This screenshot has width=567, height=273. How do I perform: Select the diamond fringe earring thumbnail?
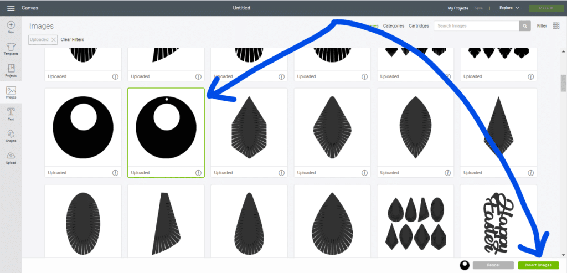tap(332, 128)
